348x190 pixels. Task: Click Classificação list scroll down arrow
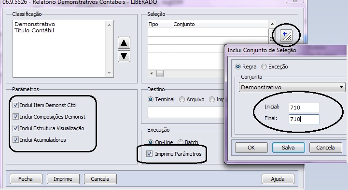click(109, 72)
